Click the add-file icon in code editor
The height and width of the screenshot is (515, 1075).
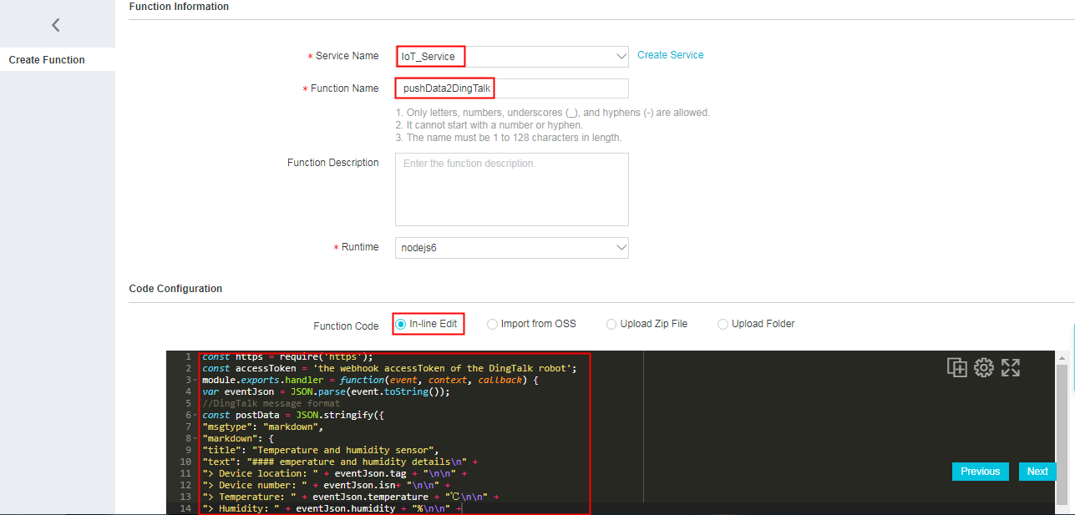956,367
